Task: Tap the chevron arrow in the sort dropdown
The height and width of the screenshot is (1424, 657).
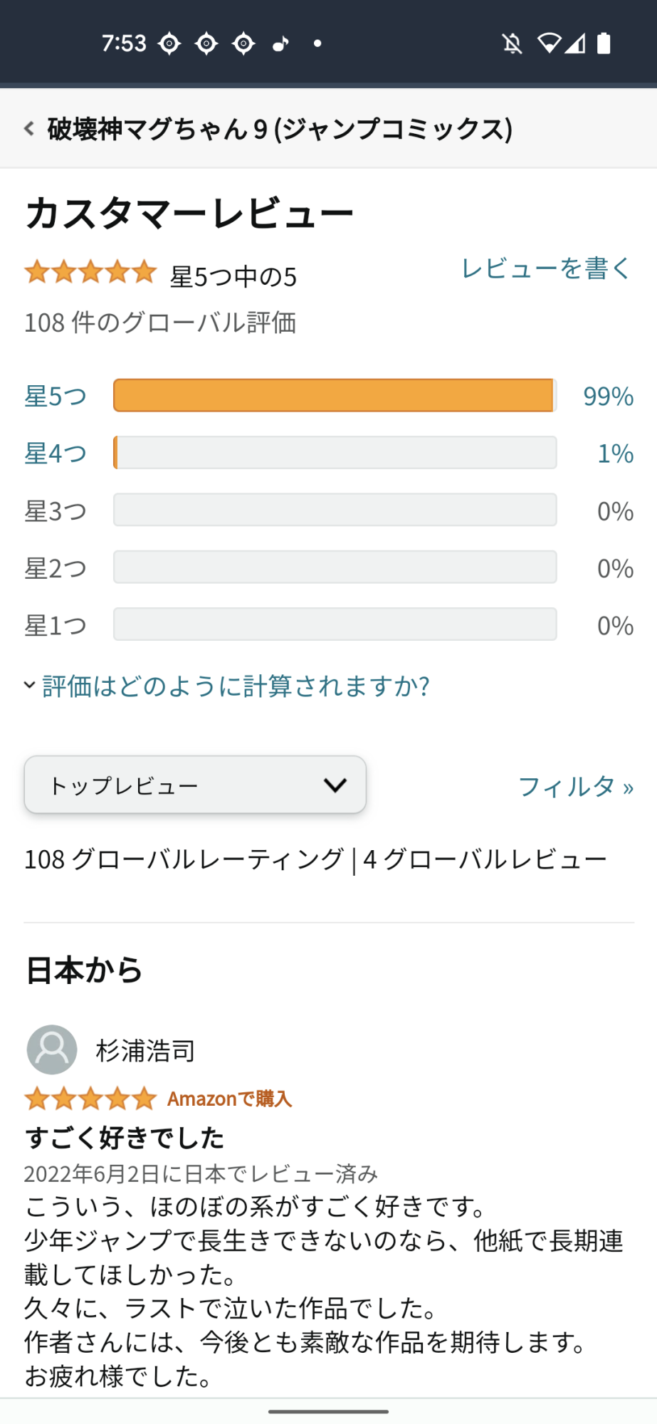Action: [x=335, y=785]
